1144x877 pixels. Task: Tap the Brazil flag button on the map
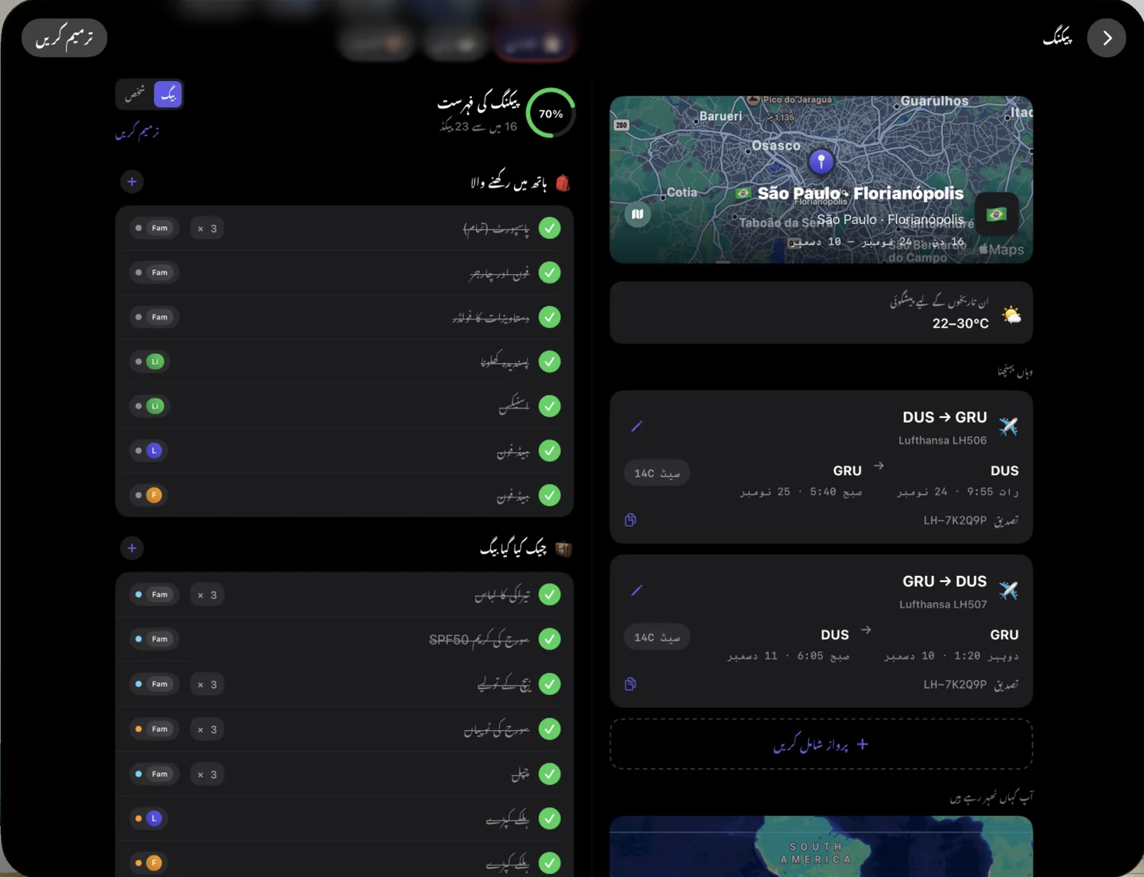996,214
